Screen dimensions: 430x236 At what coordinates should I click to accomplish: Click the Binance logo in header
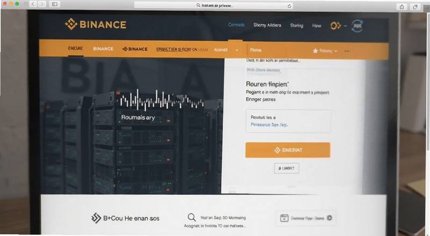coord(96,24)
